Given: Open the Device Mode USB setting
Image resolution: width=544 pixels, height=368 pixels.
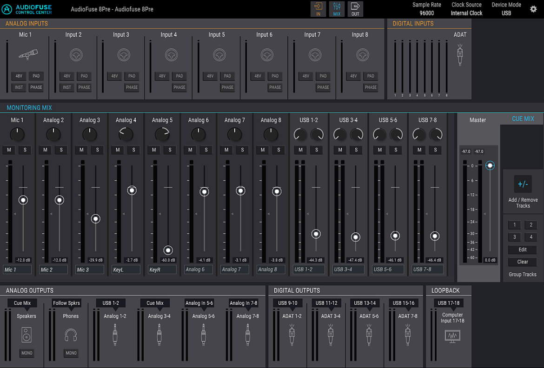Looking at the screenshot, I should (x=506, y=9).
